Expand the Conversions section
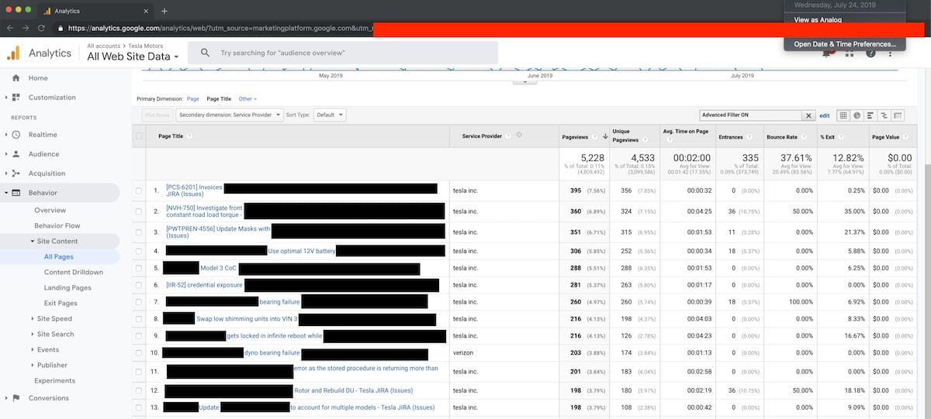Image resolution: width=931 pixels, height=419 pixels. [6, 398]
